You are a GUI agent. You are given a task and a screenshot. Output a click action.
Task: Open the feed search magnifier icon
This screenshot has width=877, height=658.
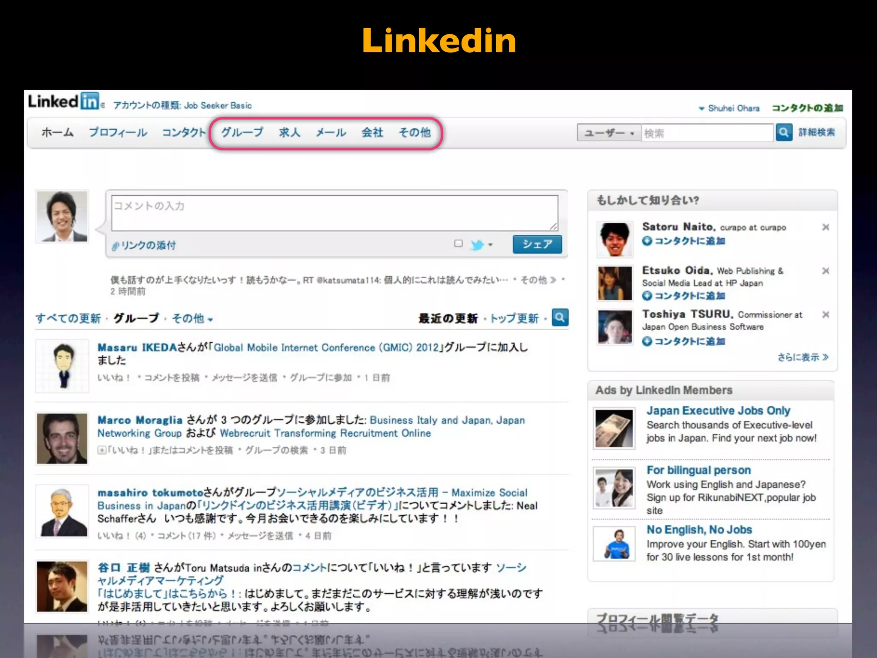coord(560,317)
